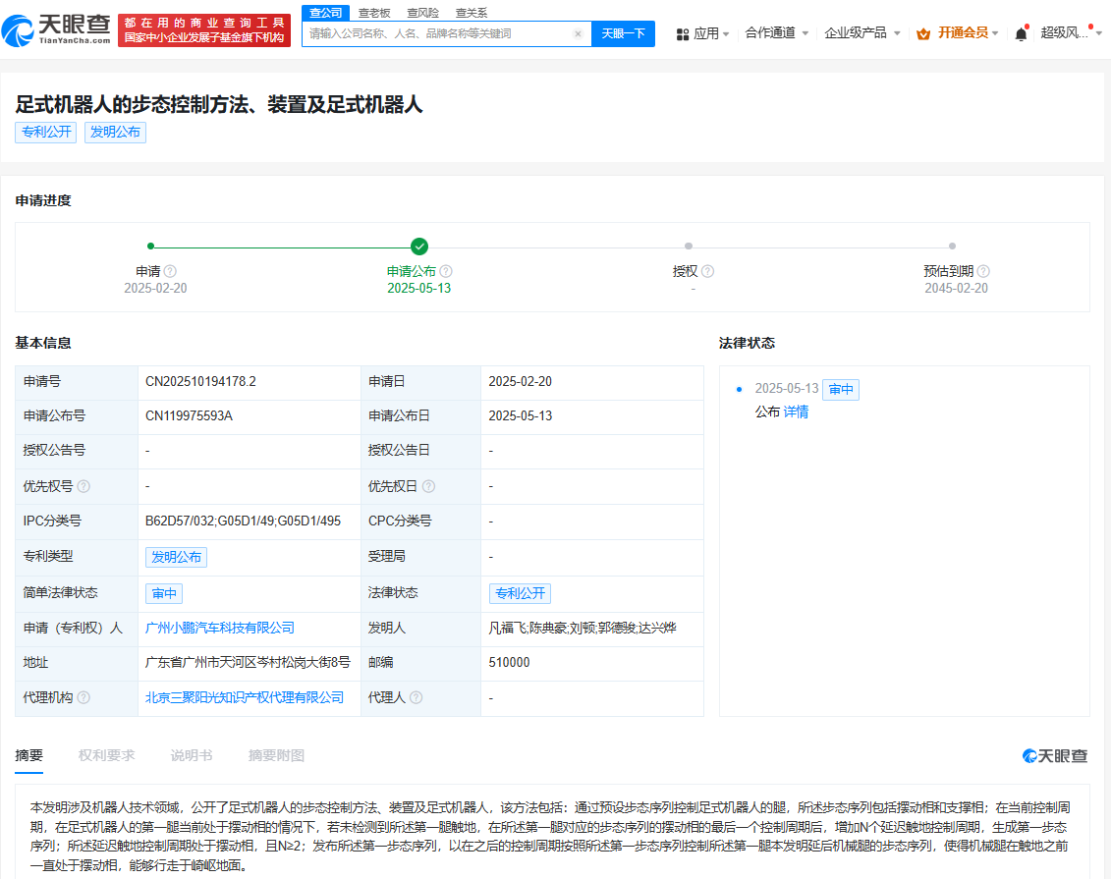
Task: Click the green checkmark progress marker
Action: tap(419, 247)
